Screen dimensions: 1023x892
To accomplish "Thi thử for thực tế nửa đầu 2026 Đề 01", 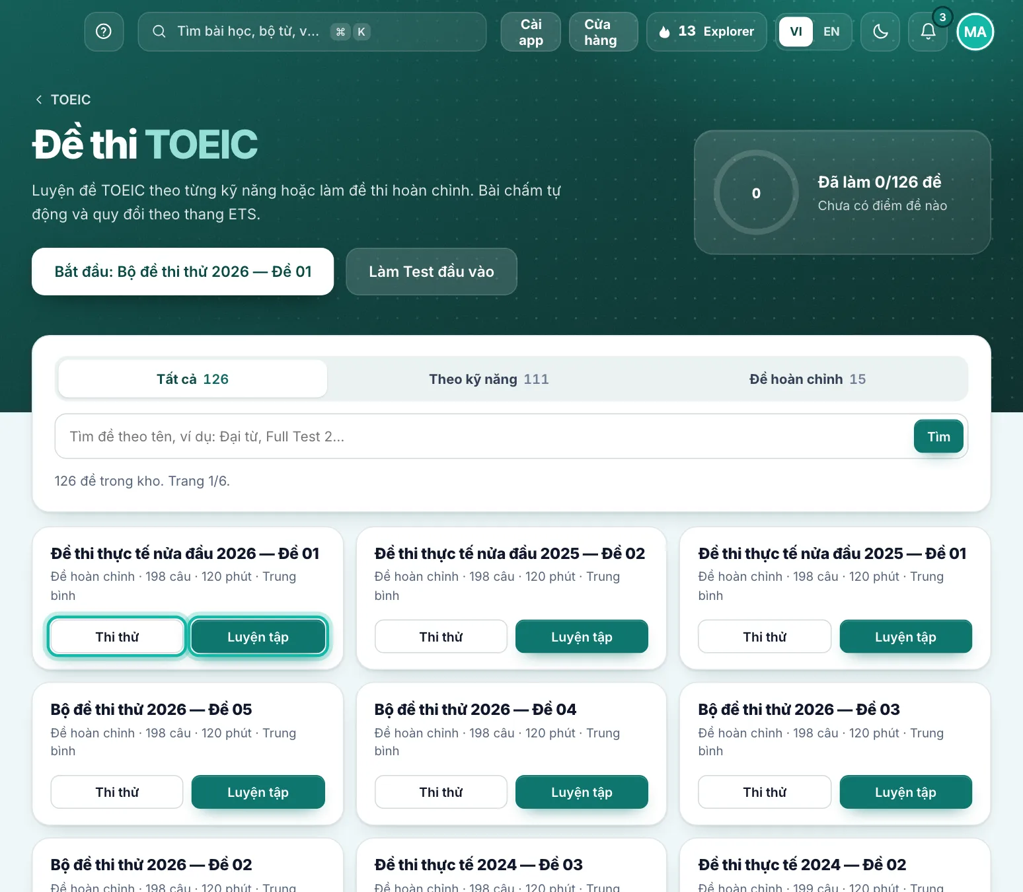I will tap(117, 637).
